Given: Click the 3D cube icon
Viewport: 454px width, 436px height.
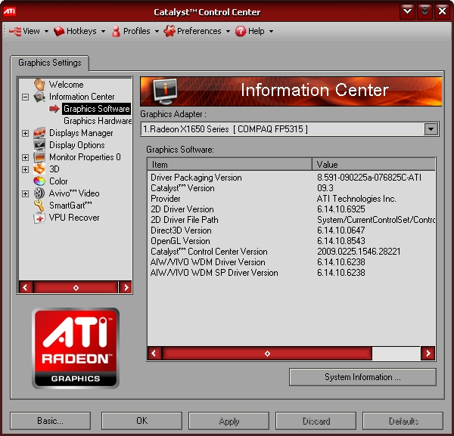Looking at the screenshot, I should 39,169.
